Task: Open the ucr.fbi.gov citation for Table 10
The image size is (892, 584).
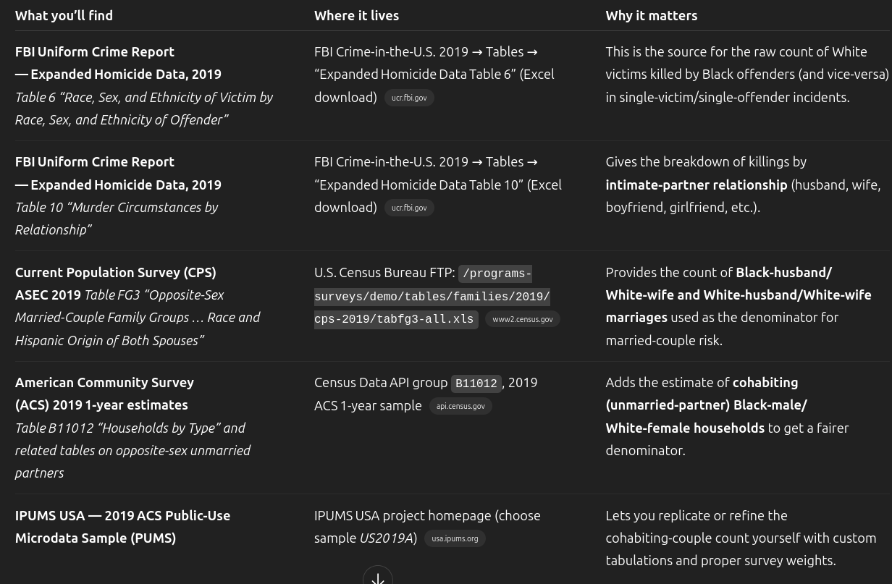Action: 409,208
